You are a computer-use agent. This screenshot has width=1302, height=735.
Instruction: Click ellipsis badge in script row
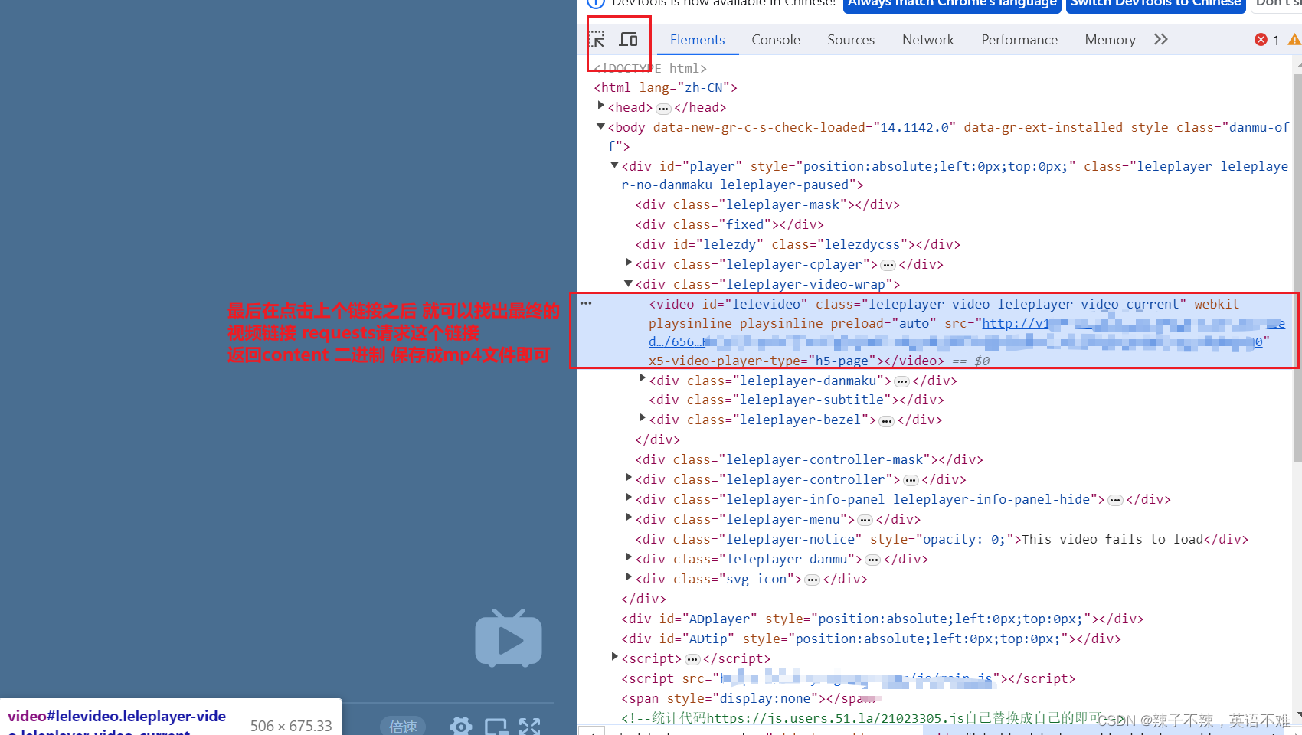tap(692, 660)
